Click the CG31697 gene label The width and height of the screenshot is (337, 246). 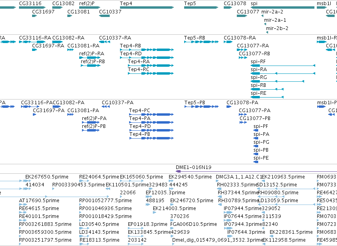click(x=43, y=11)
